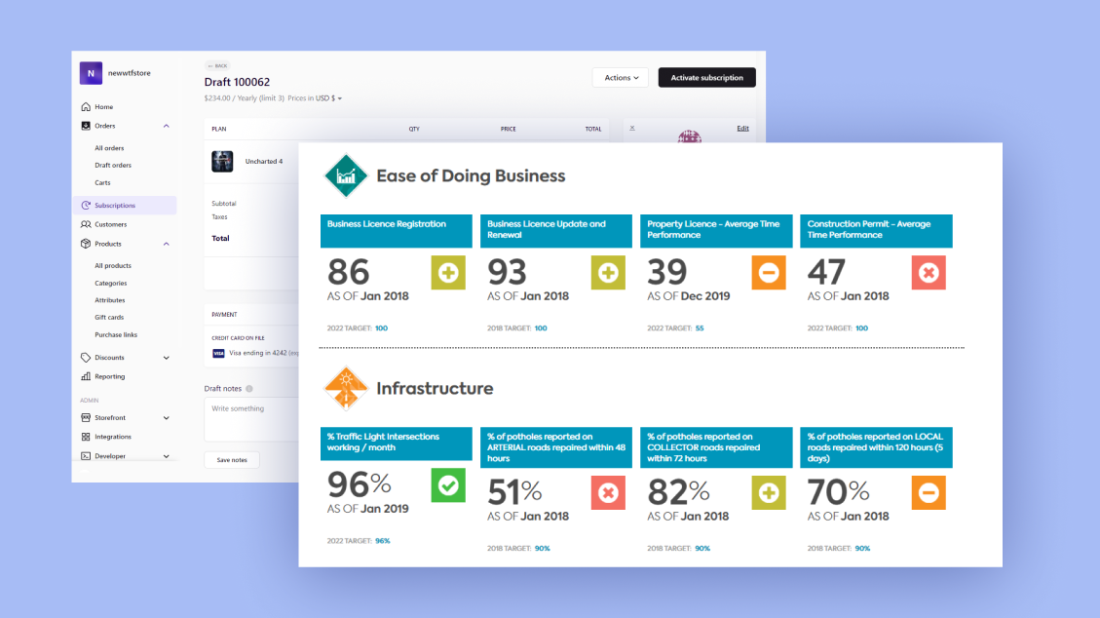The width and height of the screenshot is (1100, 618).
Task: Open the Subscriptions menu item
Action: 115,206
